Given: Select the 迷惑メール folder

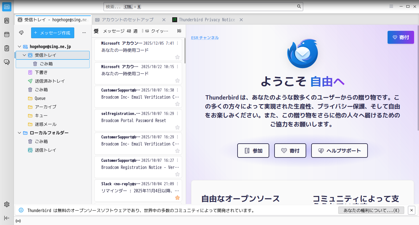Looking at the screenshot, I should click(53, 124).
